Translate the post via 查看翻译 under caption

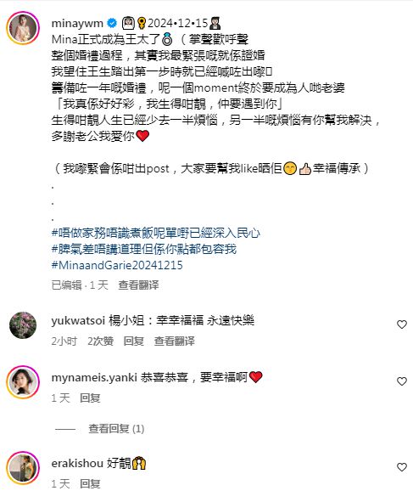pos(138,285)
